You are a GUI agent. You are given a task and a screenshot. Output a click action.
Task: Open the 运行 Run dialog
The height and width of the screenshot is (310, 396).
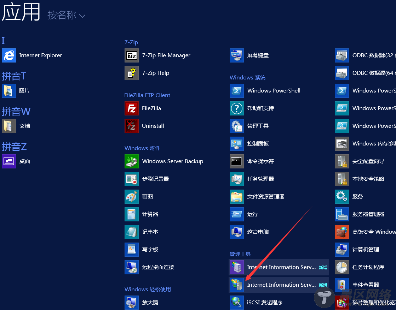tap(244, 214)
